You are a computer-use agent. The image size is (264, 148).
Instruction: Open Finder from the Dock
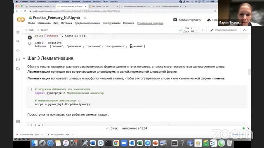pos(35,143)
